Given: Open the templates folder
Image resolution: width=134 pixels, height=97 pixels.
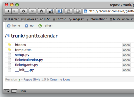Looking at the screenshot, I should point(23,50).
